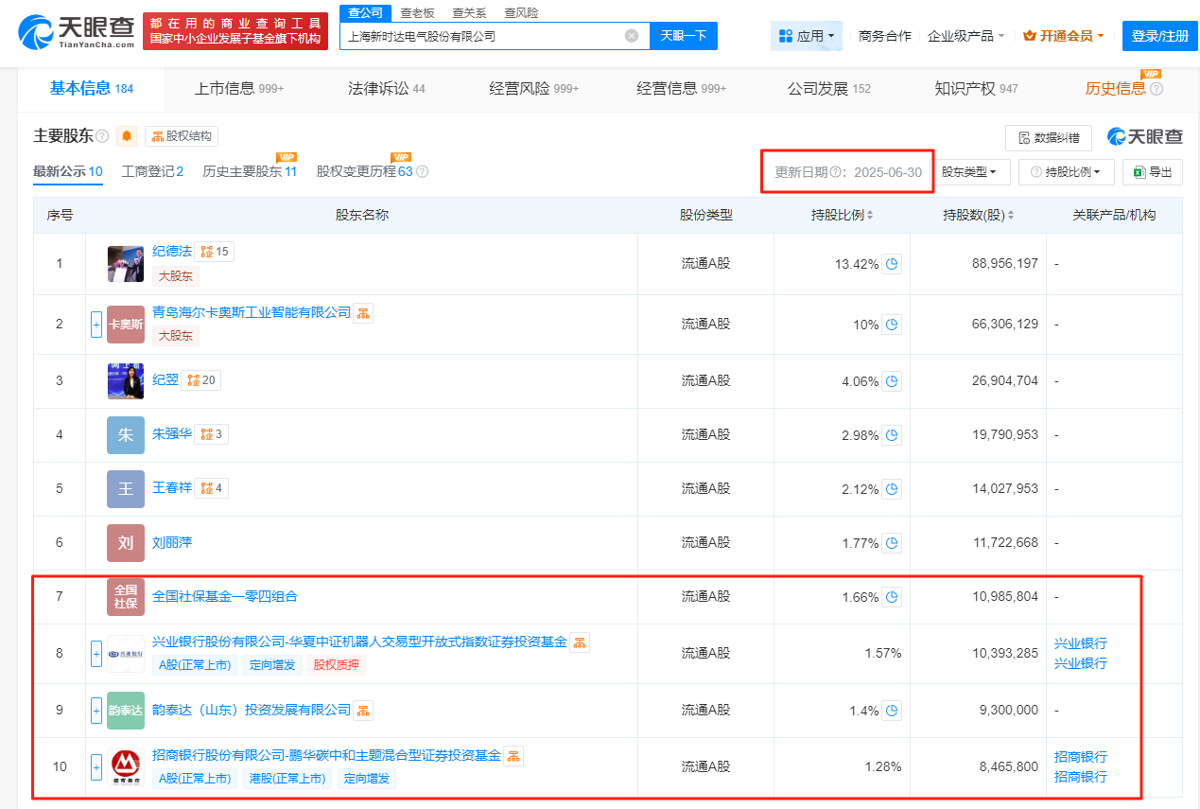Expand row 8 兴业银行 fund plus toggle
1200x809 pixels.
pyautogui.click(x=96, y=654)
